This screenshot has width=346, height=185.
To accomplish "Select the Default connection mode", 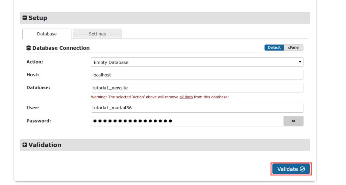I will [274, 47].
